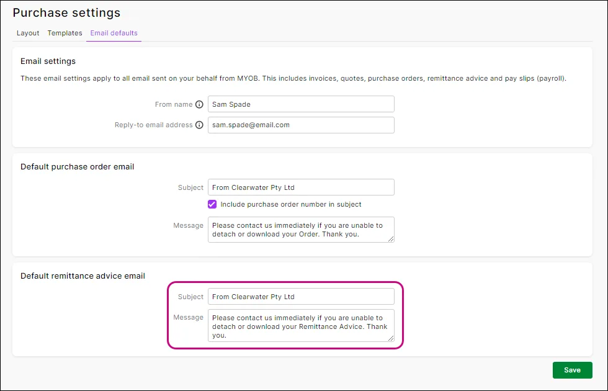Click the Default purchase order email heading
This screenshot has height=391, width=608.
pos(77,167)
